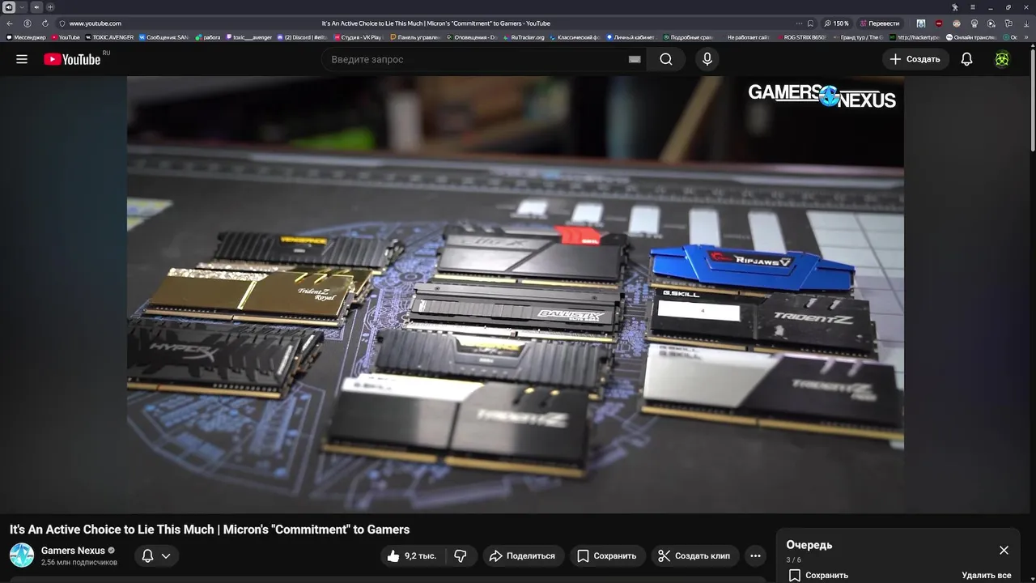Dislike the video
This screenshot has width=1036, height=583.
[x=461, y=555]
